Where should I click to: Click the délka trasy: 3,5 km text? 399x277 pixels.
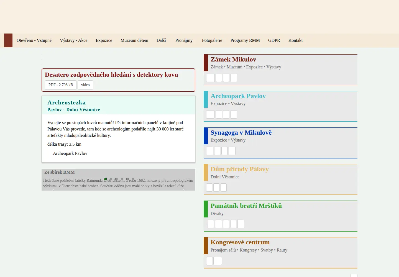(x=64, y=144)
